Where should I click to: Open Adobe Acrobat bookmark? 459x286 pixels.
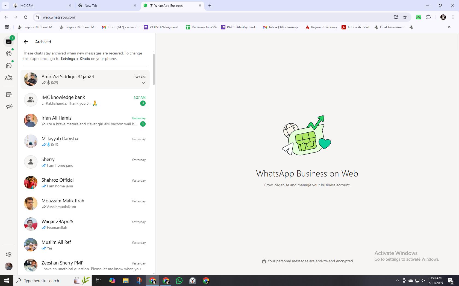click(x=355, y=27)
